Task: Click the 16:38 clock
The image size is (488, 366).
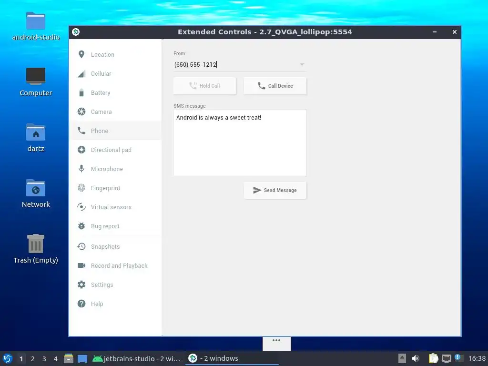Action: (477, 358)
